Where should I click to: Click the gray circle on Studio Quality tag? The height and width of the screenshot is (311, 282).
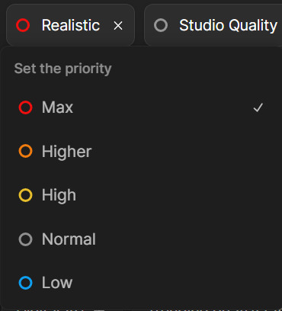pos(161,25)
